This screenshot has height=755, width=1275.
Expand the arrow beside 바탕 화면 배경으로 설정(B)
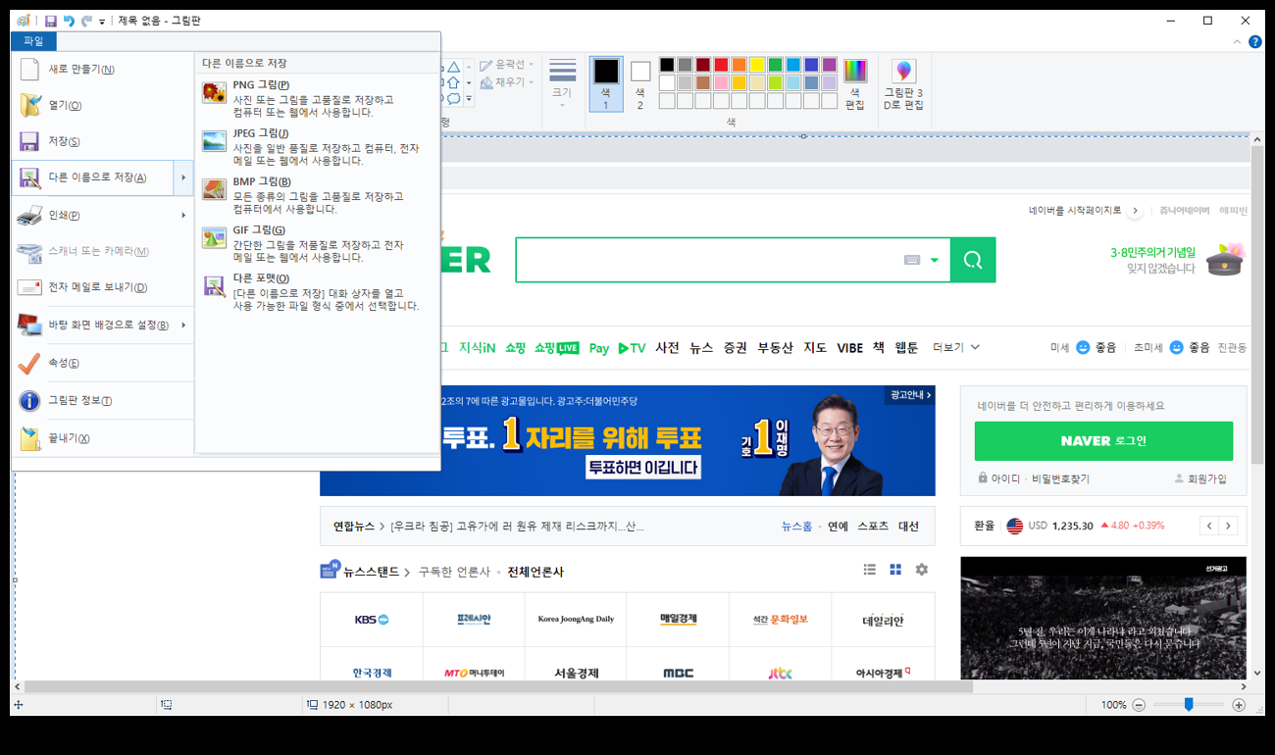click(183, 325)
